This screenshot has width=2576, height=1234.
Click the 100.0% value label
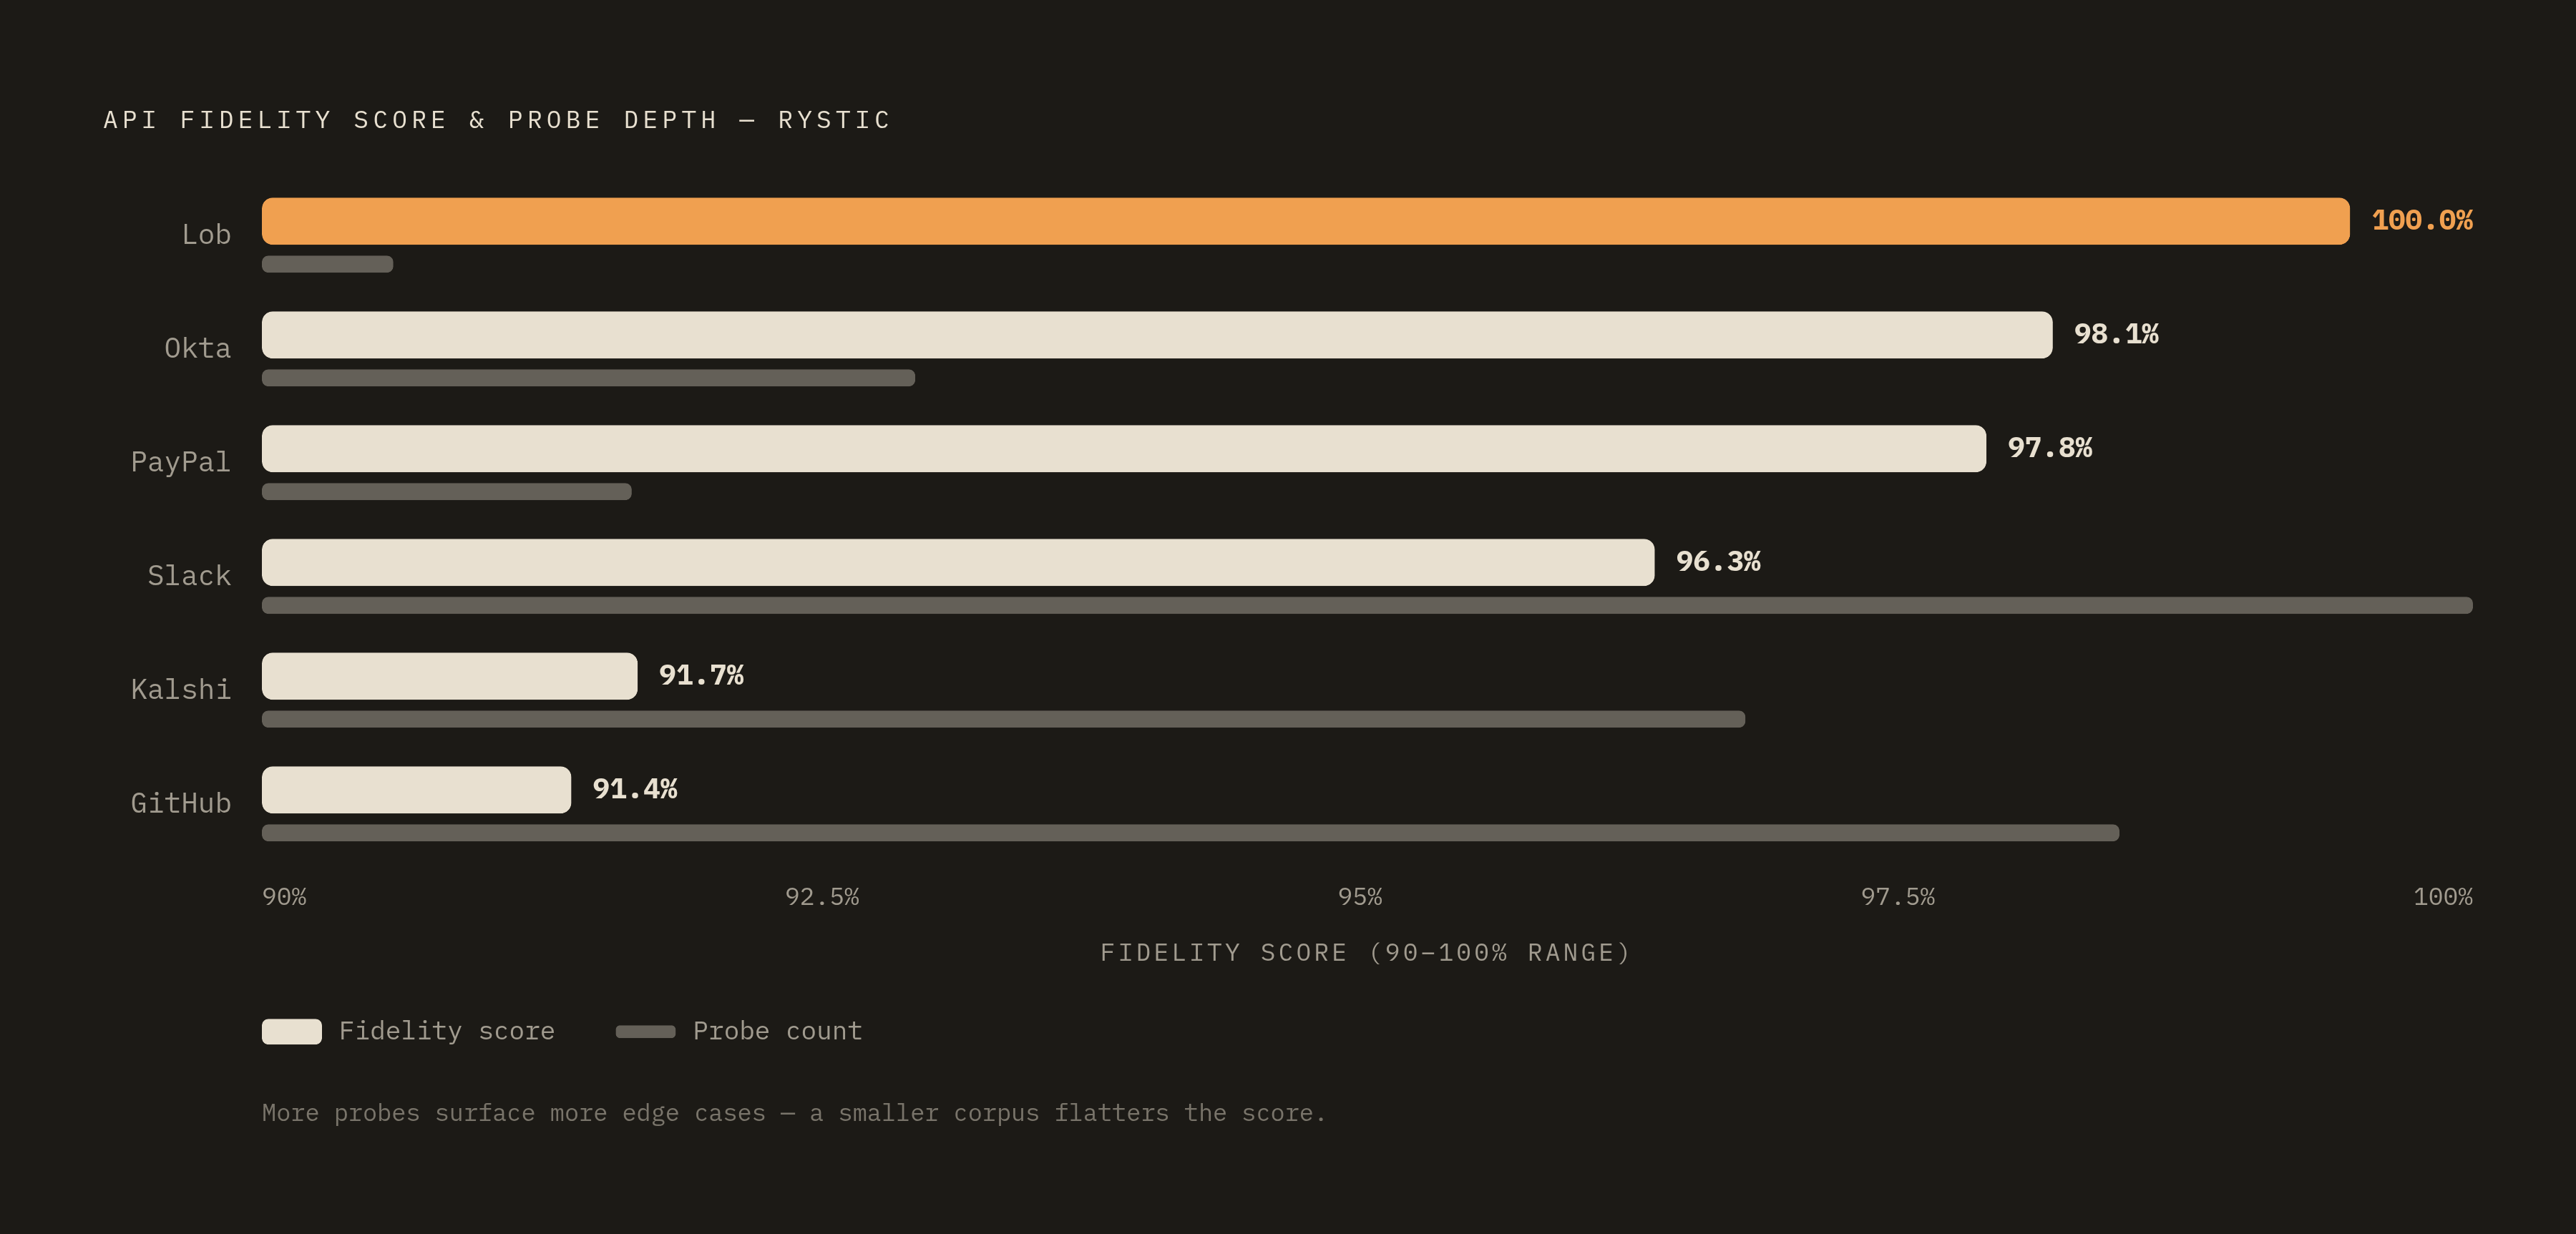point(2422,220)
